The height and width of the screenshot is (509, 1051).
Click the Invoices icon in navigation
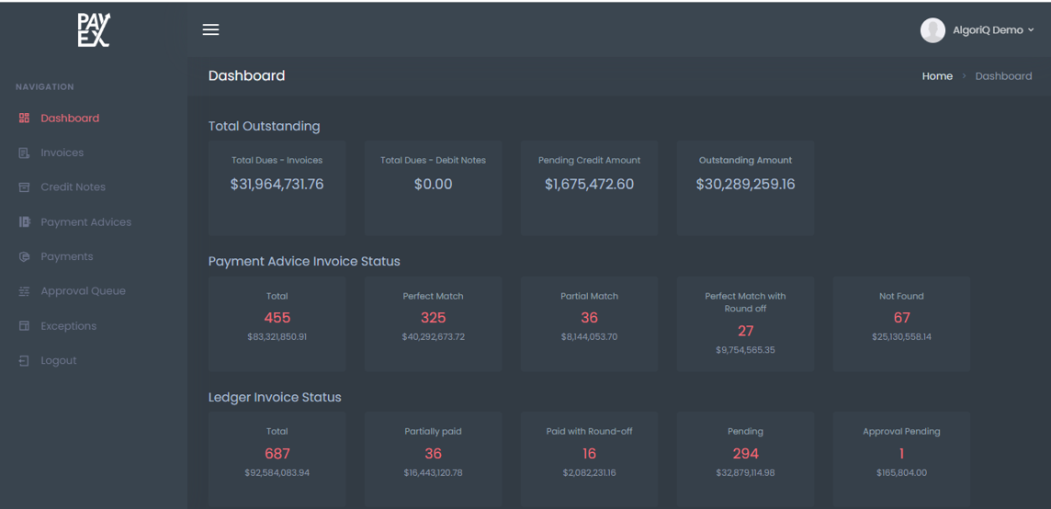tap(24, 153)
